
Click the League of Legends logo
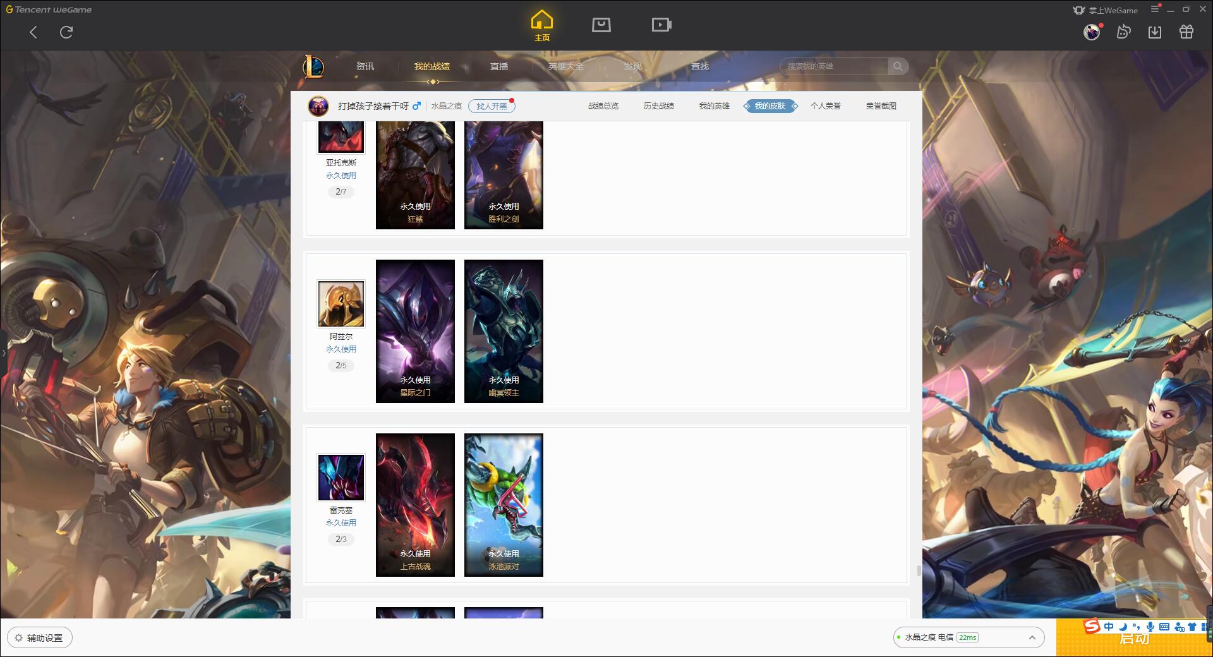313,66
